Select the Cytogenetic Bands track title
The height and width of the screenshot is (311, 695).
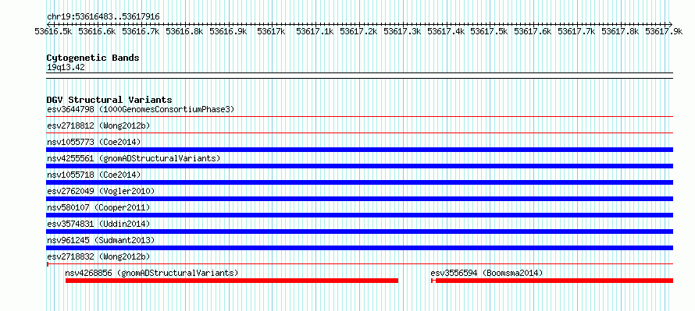93,58
